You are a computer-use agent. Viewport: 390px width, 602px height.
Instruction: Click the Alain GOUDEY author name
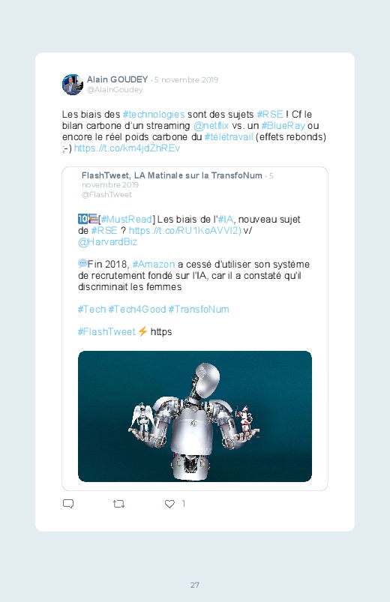118,79
